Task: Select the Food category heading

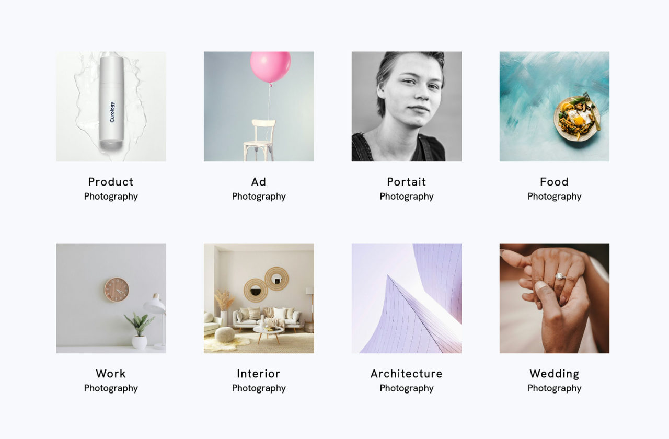Action: pos(555,182)
